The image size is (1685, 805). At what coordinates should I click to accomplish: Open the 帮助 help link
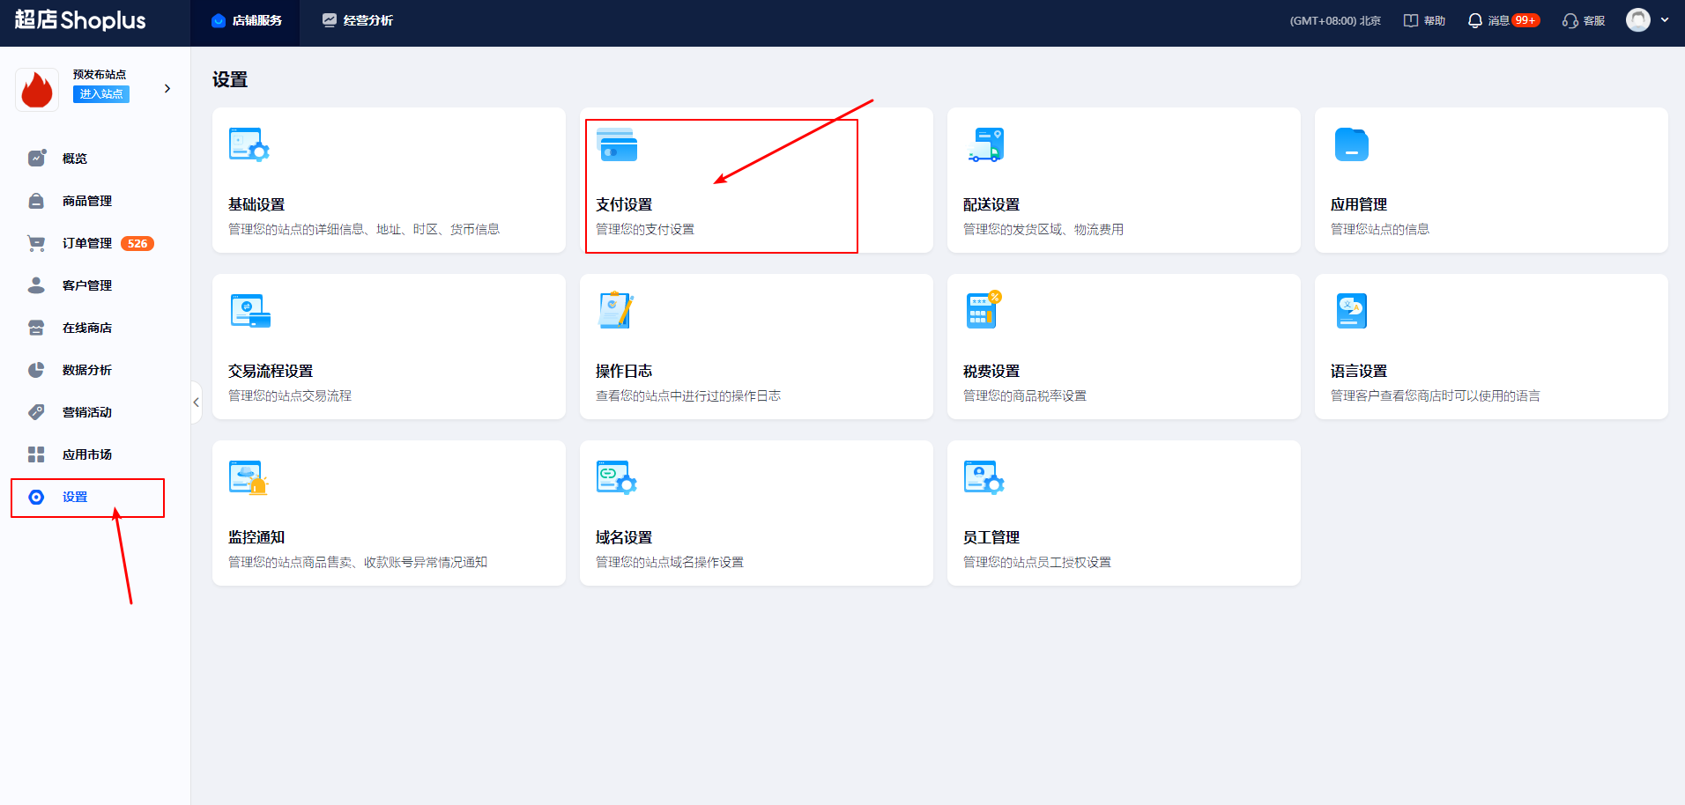[1425, 20]
